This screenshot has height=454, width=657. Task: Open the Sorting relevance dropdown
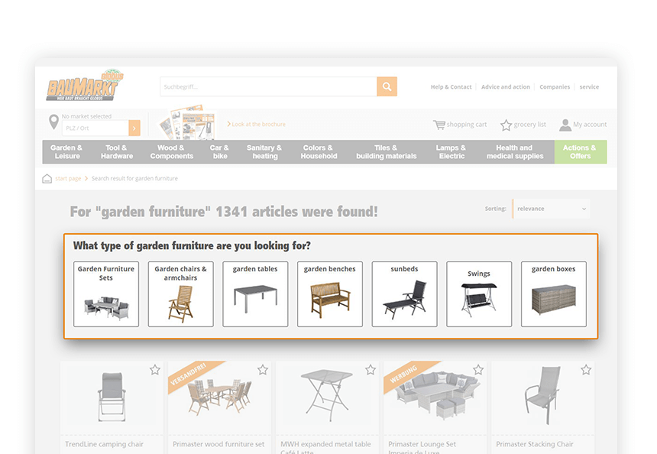pos(551,209)
